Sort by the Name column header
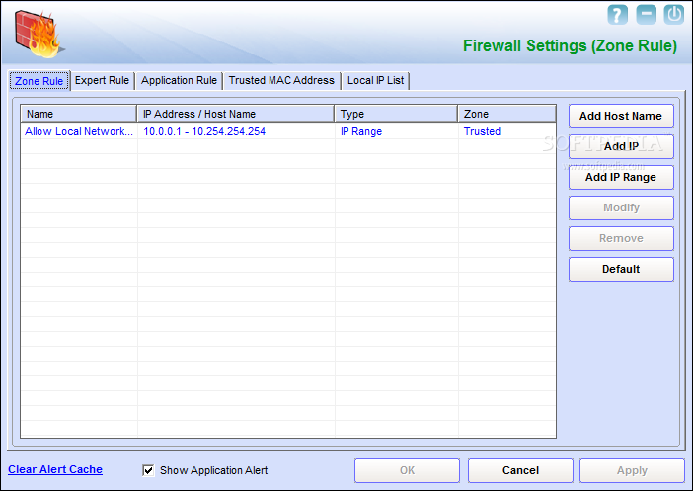693x491 pixels. click(79, 114)
